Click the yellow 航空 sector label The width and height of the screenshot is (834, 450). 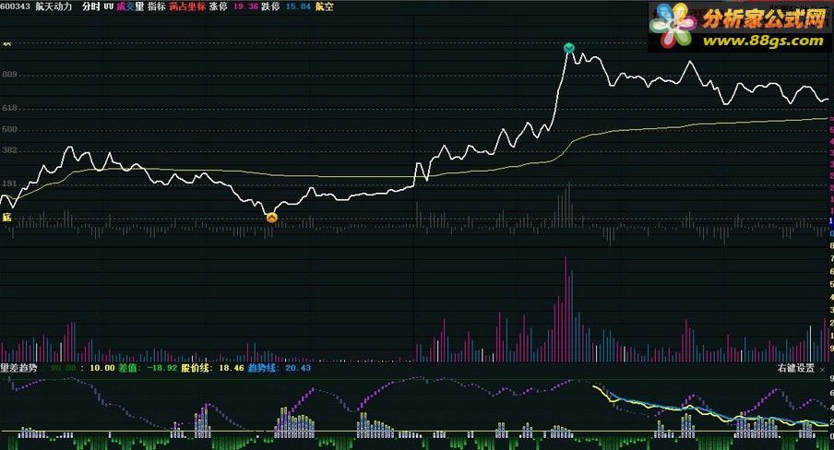click(324, 6)
